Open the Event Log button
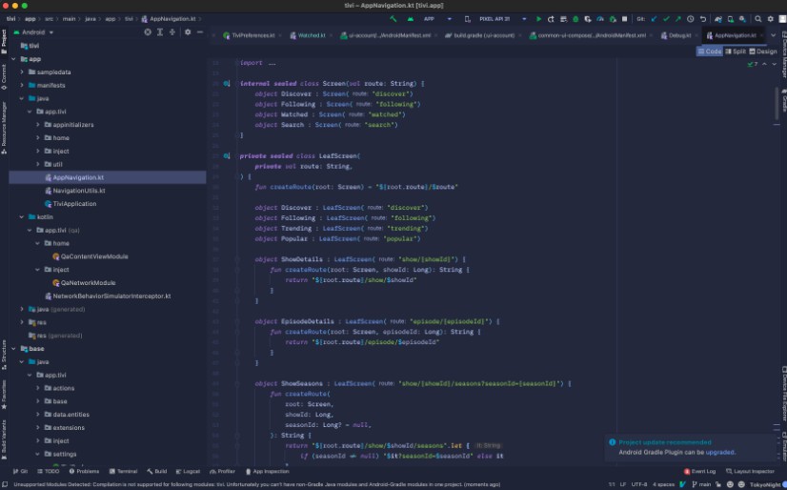Viewport: 787px width, 490px height. [700, 472]
